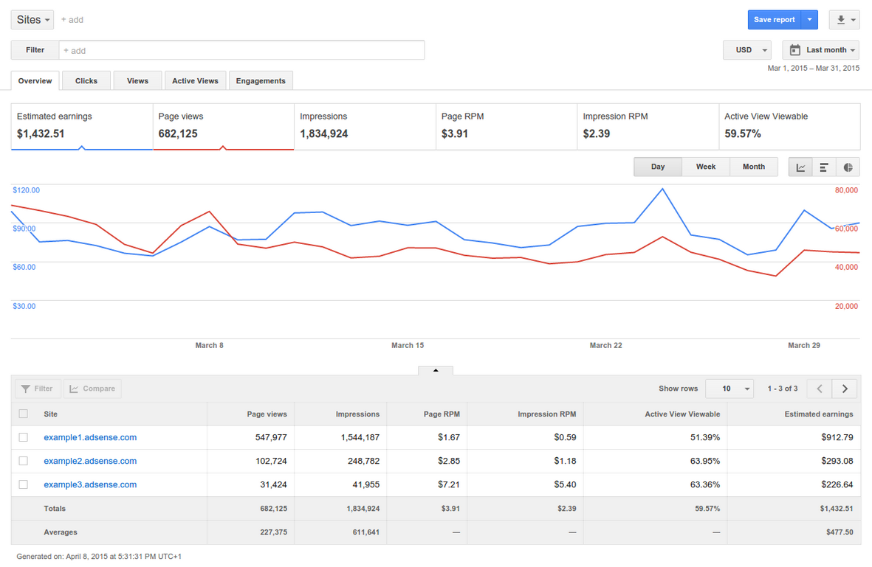Click the top Filter button

tap(35, 50)
